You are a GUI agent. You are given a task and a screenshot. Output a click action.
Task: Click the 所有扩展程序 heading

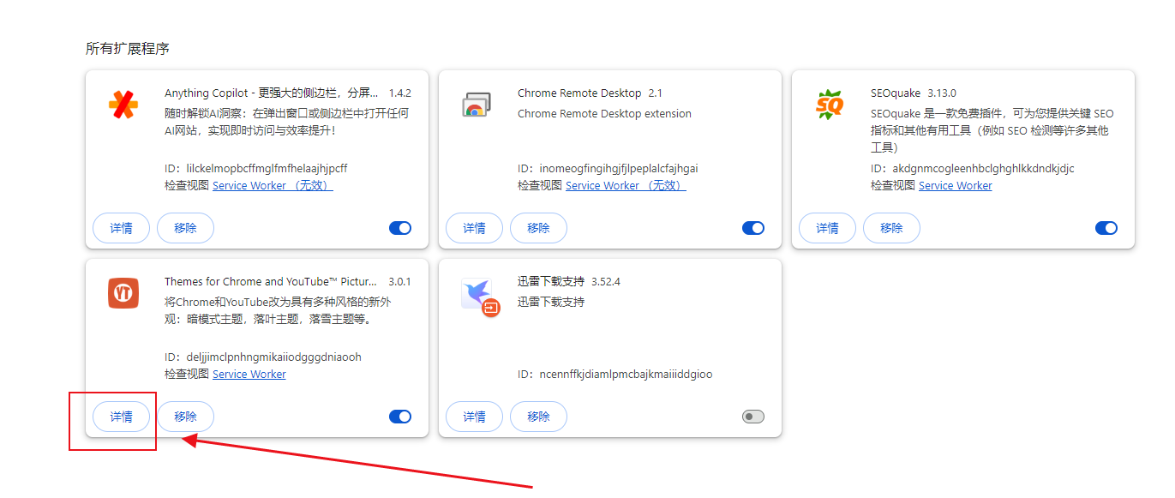128,49
